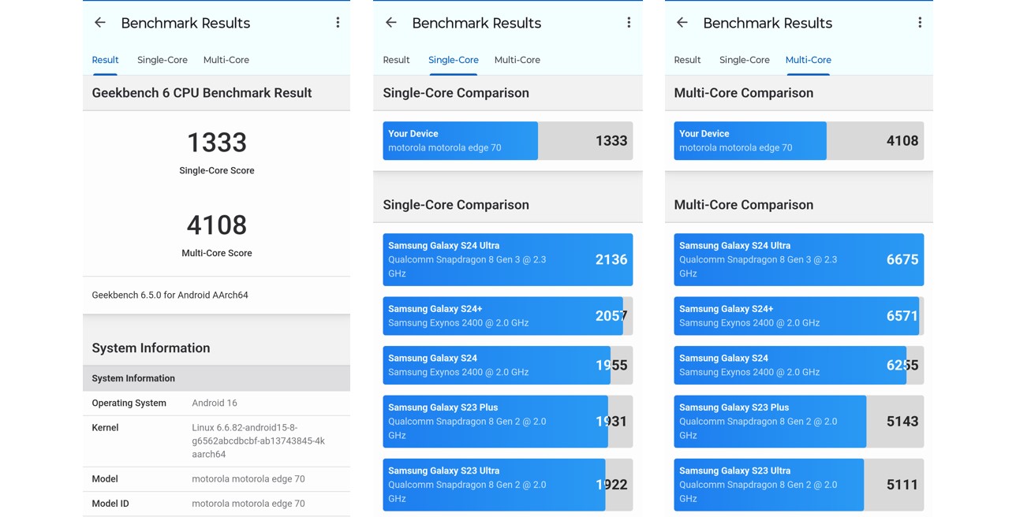Screen dimensions: 1016x517
Task: Switch to the Multi-Core tab on the first panel
Action: pos(226,60)
